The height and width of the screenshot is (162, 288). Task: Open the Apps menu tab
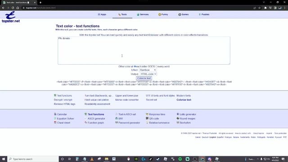(102, 14)
